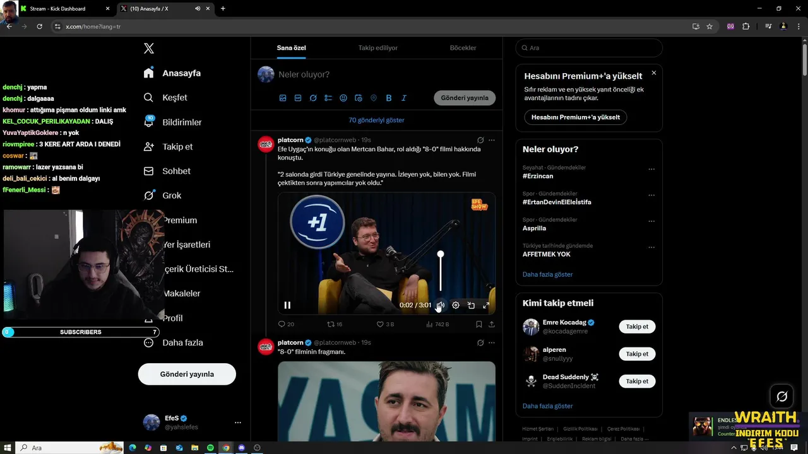Image resolution: width=808 pixels, height=454 pixels.
Task: Follow Emre Kocadag
Action: coord(637,327)
